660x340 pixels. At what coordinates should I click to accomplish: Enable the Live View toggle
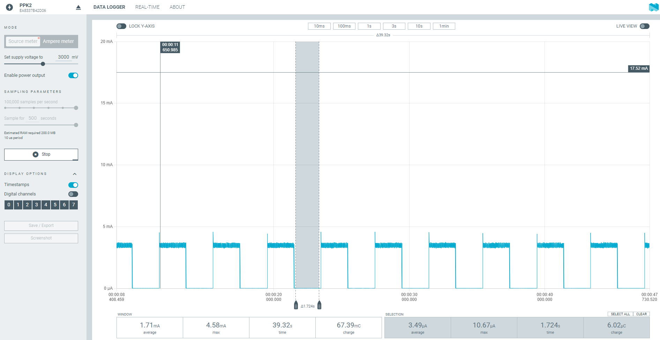pos(644,26)
